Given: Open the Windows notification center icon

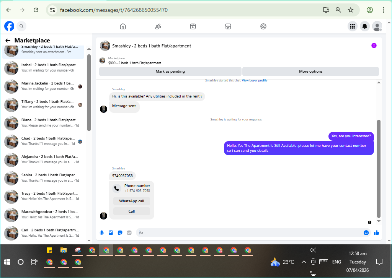Looking at the screenshot, I should [x=379, y=262].
